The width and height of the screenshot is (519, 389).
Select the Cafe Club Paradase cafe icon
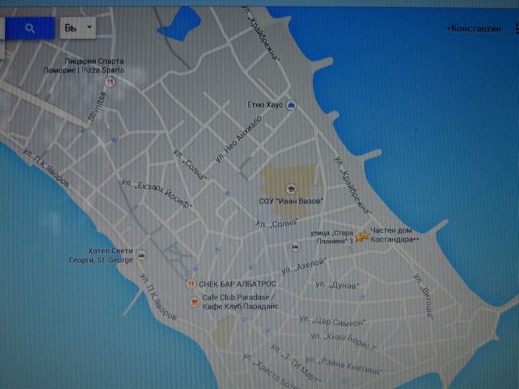[x=194, y=301]
